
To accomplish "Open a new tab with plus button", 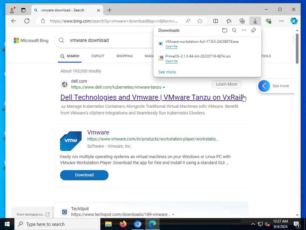I will (x=110, y=10).
